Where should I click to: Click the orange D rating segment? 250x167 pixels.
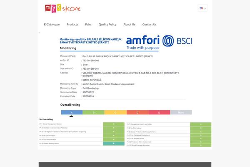[x=137, y=112]
